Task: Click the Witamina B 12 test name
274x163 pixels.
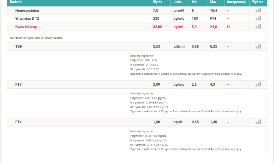Action: pos(27,19)
